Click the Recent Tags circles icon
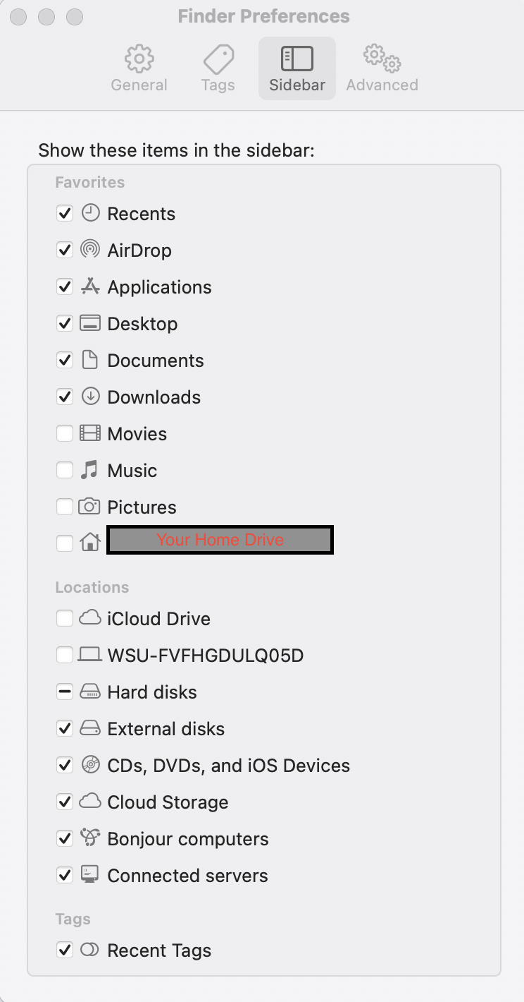Image resolution: width=524 pixels, height=1002 pixels. click(89, 950)
